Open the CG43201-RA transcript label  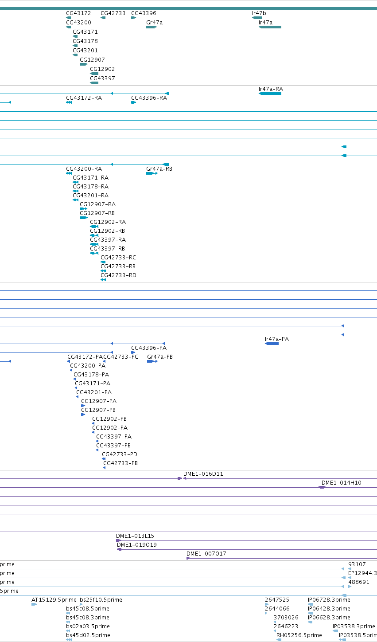(90, 196)
